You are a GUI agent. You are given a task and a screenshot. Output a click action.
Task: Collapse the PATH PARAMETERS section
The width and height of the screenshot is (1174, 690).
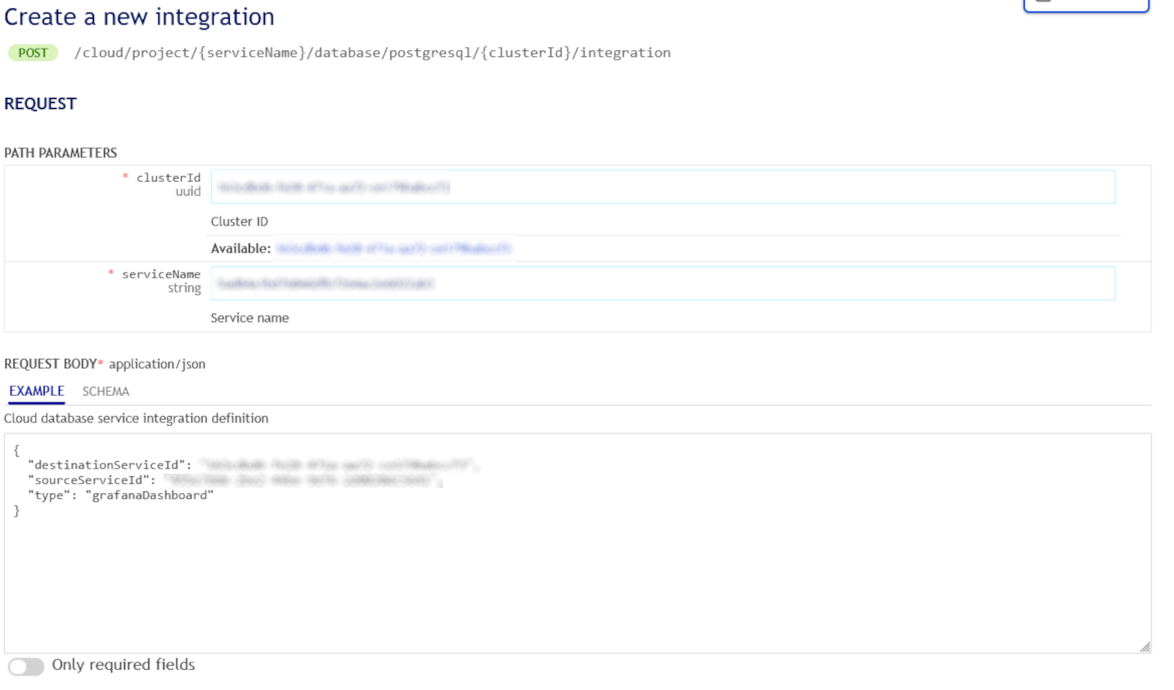pyautogui.click(x=60, y=153)
